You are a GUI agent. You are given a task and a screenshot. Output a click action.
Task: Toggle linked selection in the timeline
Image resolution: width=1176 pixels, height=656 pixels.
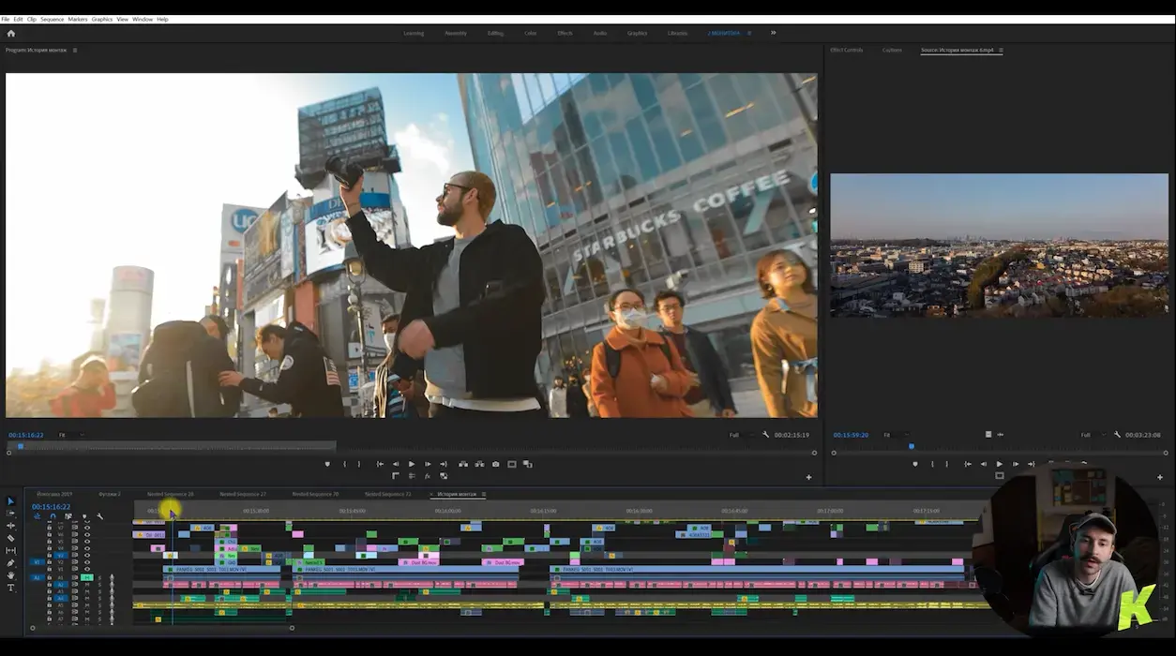click(x=68, y=516)
